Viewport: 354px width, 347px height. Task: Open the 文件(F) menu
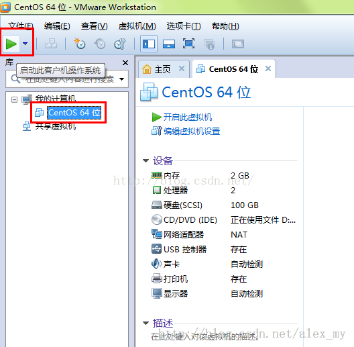tap(21, 26)
